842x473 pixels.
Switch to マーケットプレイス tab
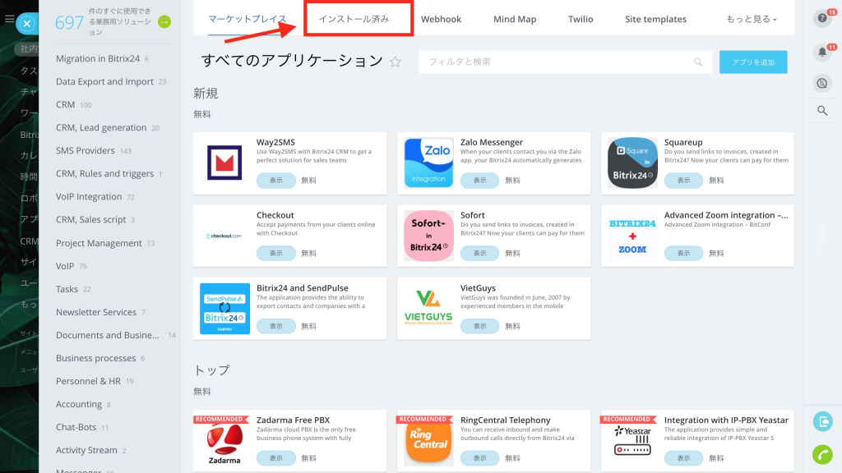(247, 19)
